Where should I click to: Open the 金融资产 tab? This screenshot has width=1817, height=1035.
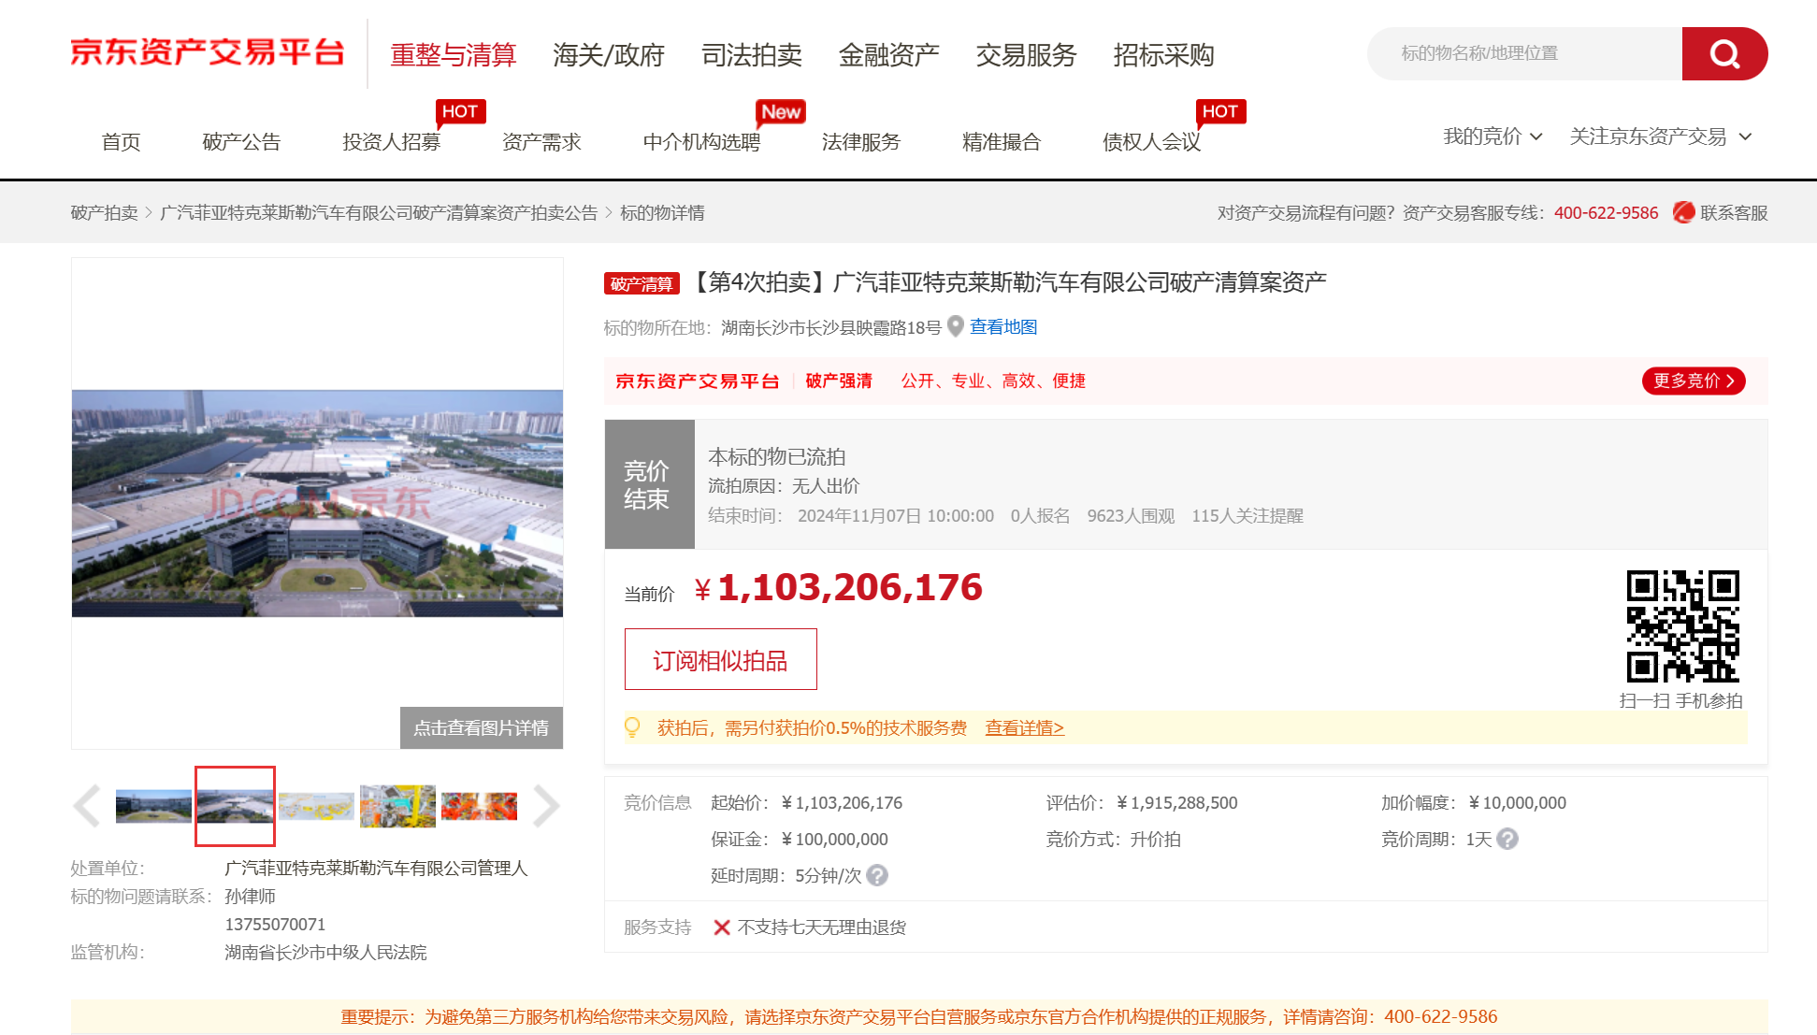(x=889, y=55)
